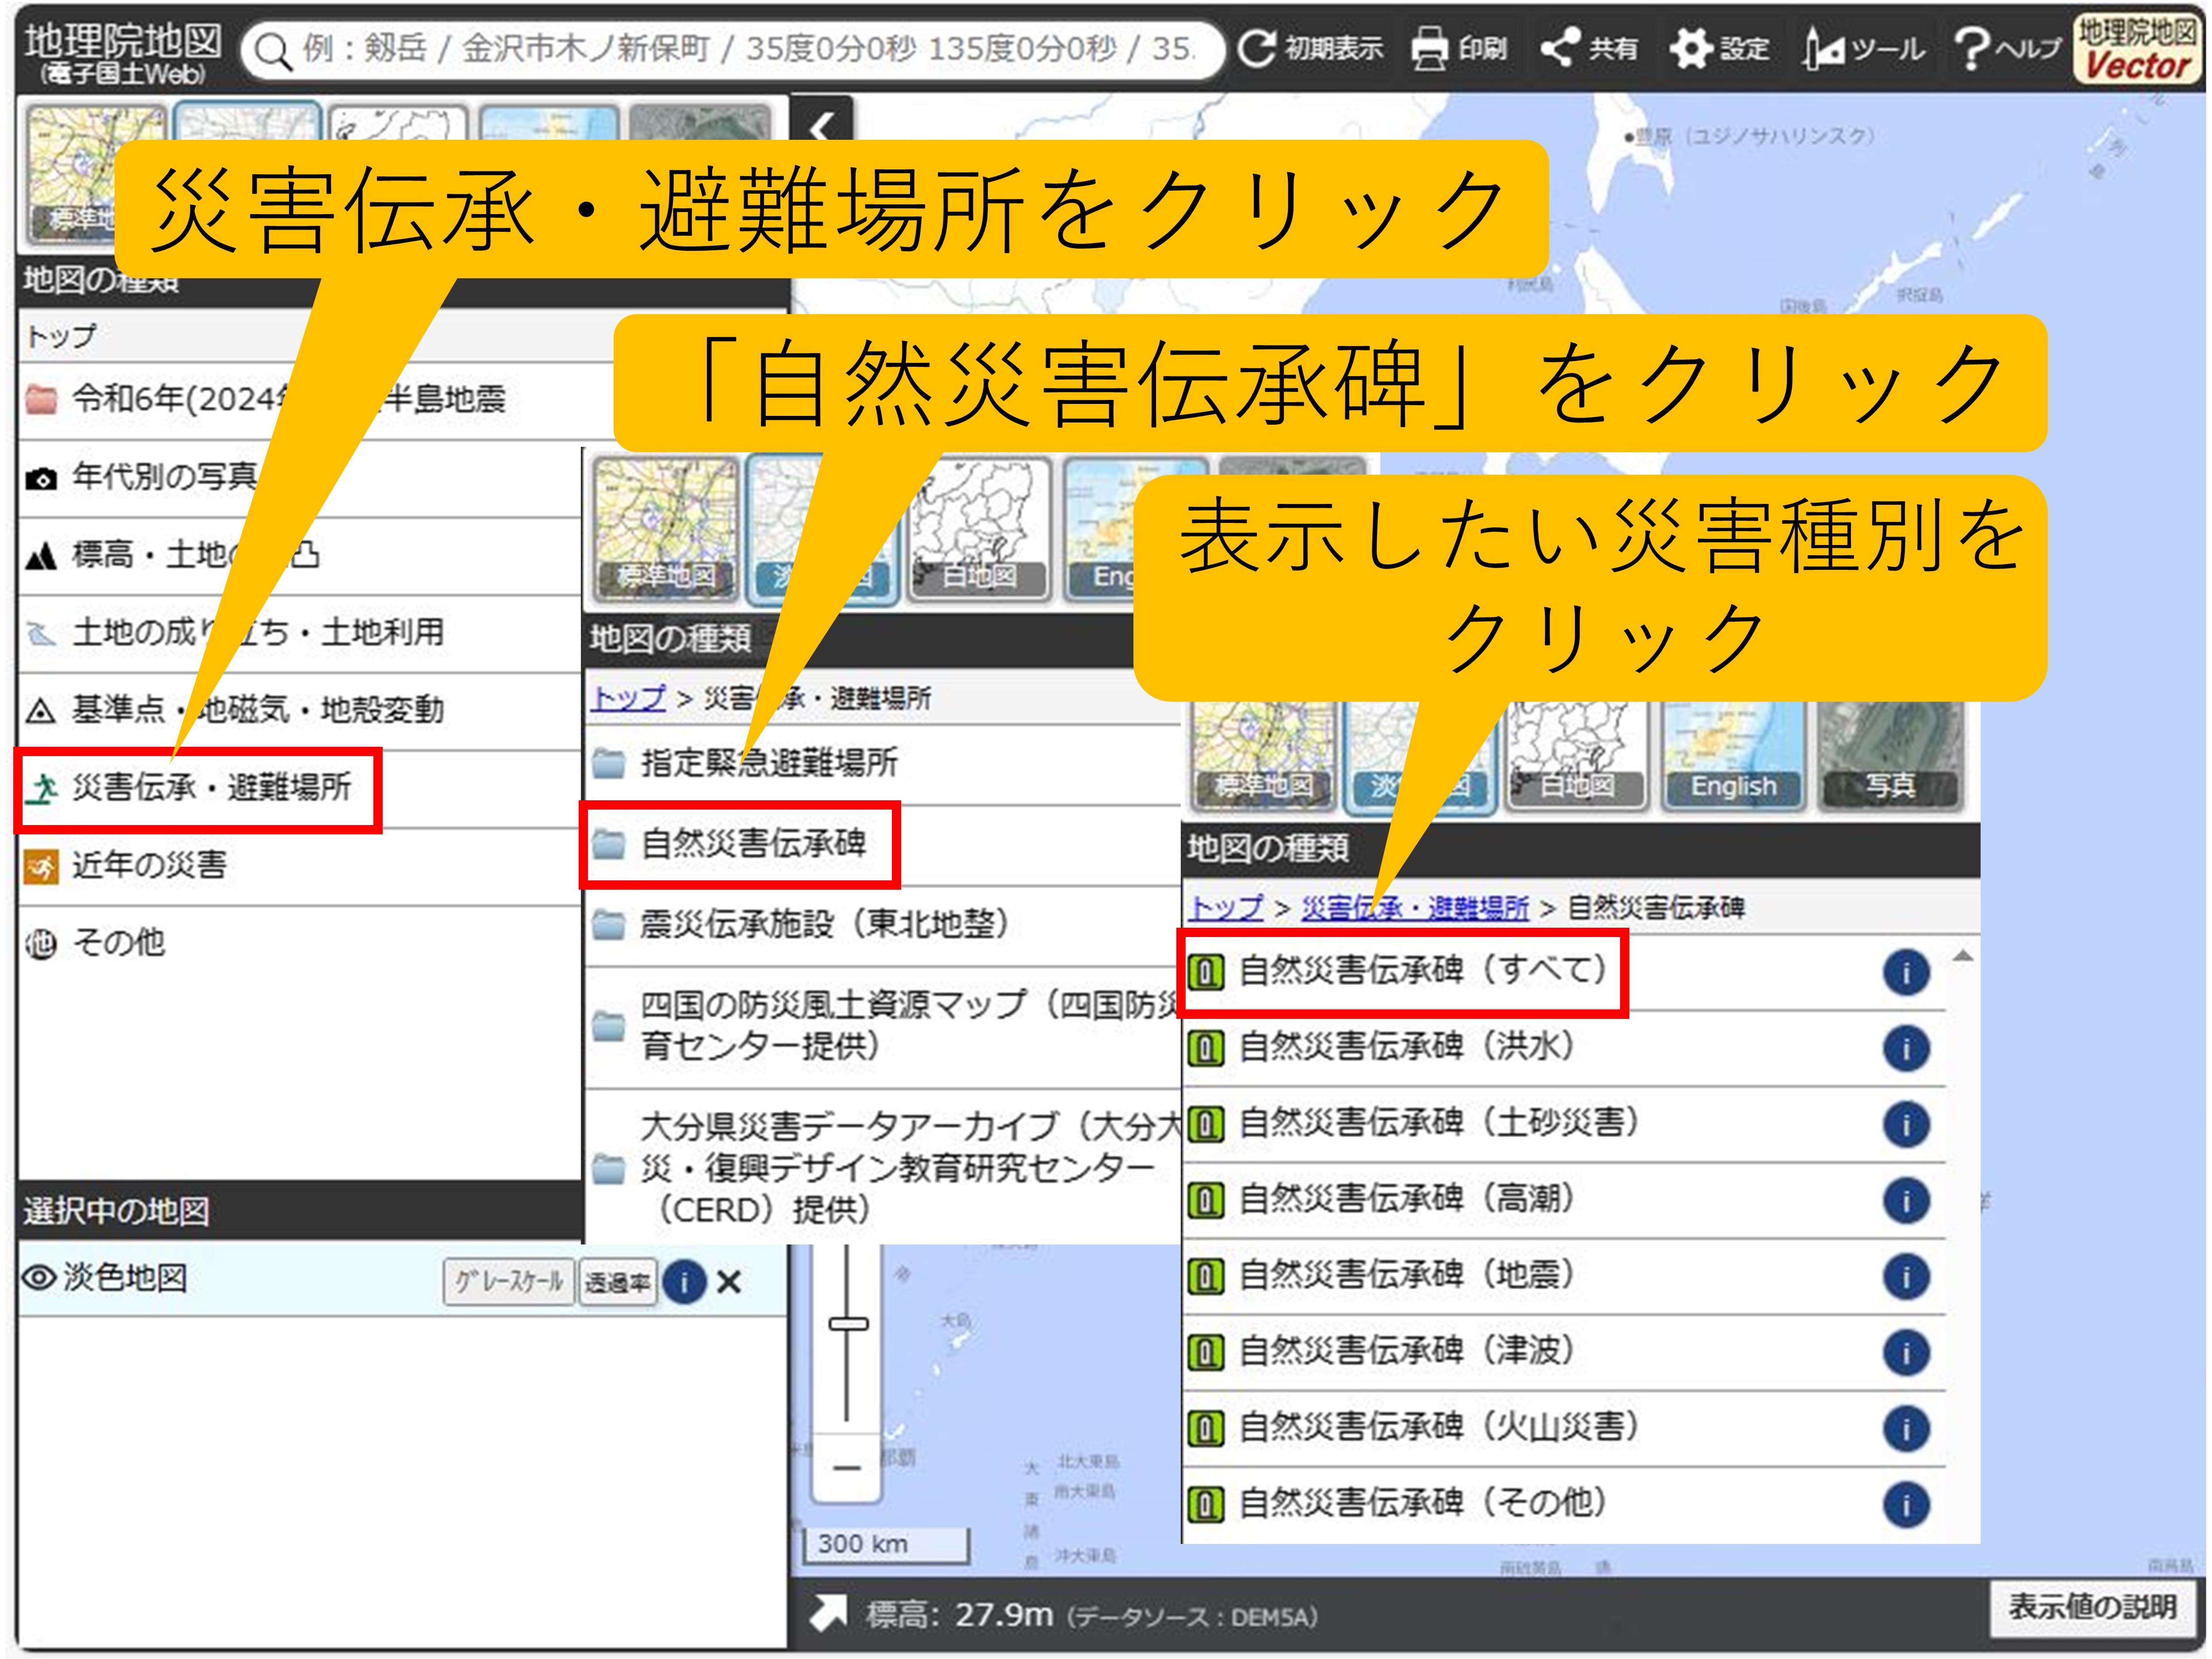Click the 地理院地図 site logo

[x=122, y=52]
